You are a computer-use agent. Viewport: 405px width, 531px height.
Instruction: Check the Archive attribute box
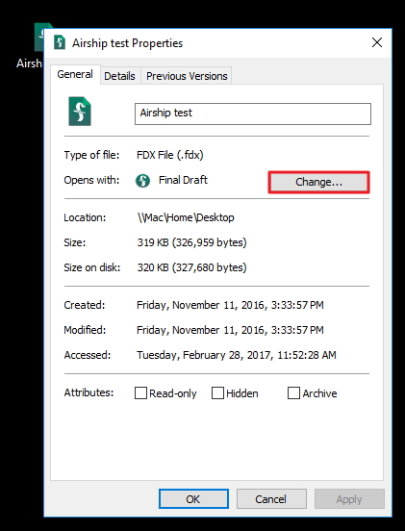click(293, 393)
